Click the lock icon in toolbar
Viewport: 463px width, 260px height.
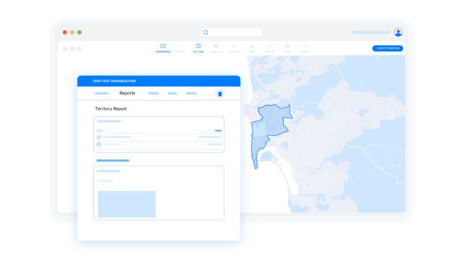pos(252,46)
